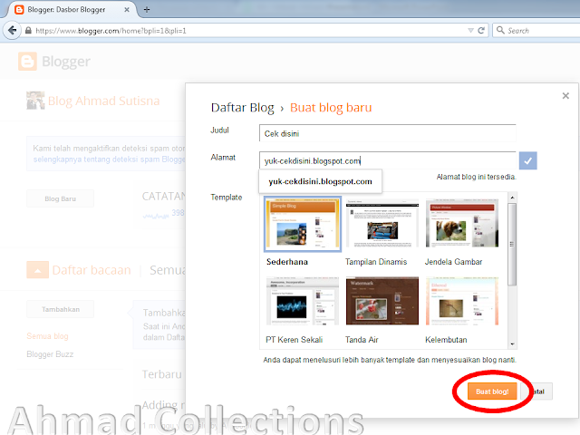Close the Blogger Dasbor tab
The image size is (580, 435).
pyautogui.click(x=127, y=10)
